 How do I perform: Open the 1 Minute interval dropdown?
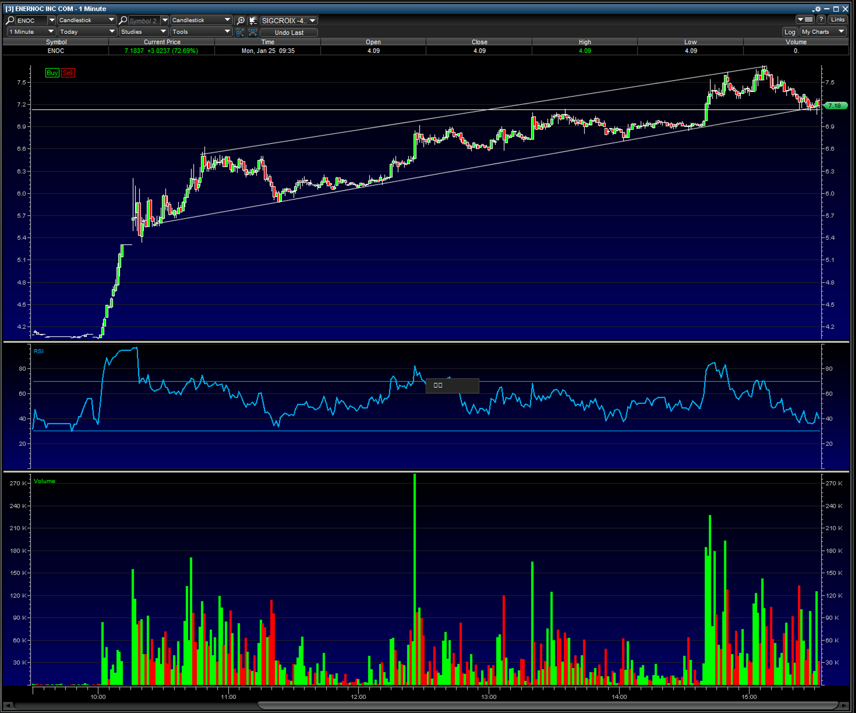[32, 32]
